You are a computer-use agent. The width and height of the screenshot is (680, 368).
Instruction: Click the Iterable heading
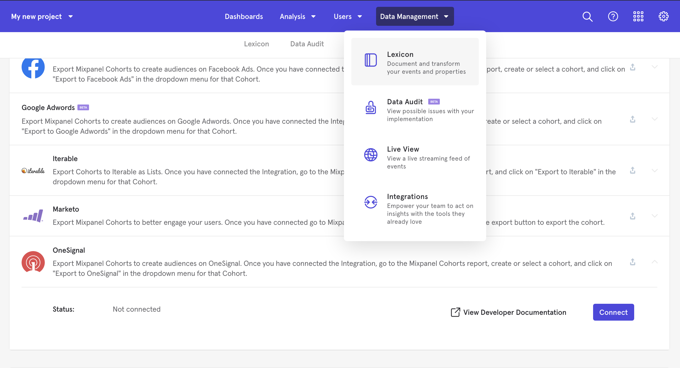65,158
